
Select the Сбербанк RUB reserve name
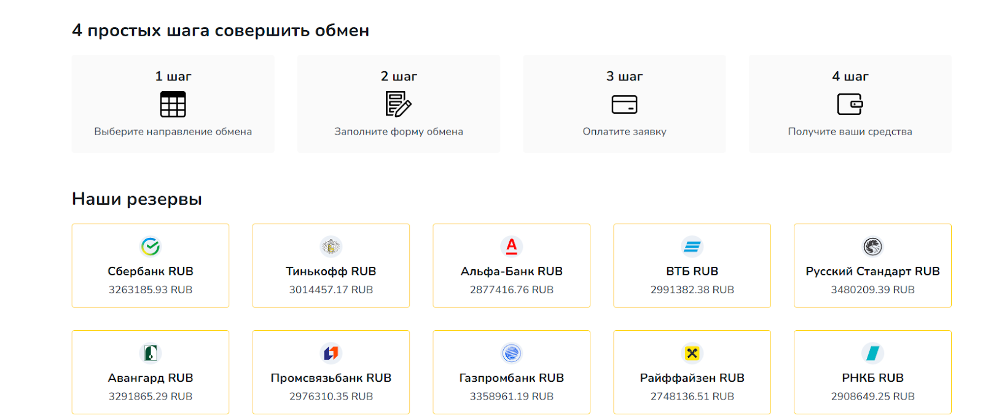click(x=151, y=271)
